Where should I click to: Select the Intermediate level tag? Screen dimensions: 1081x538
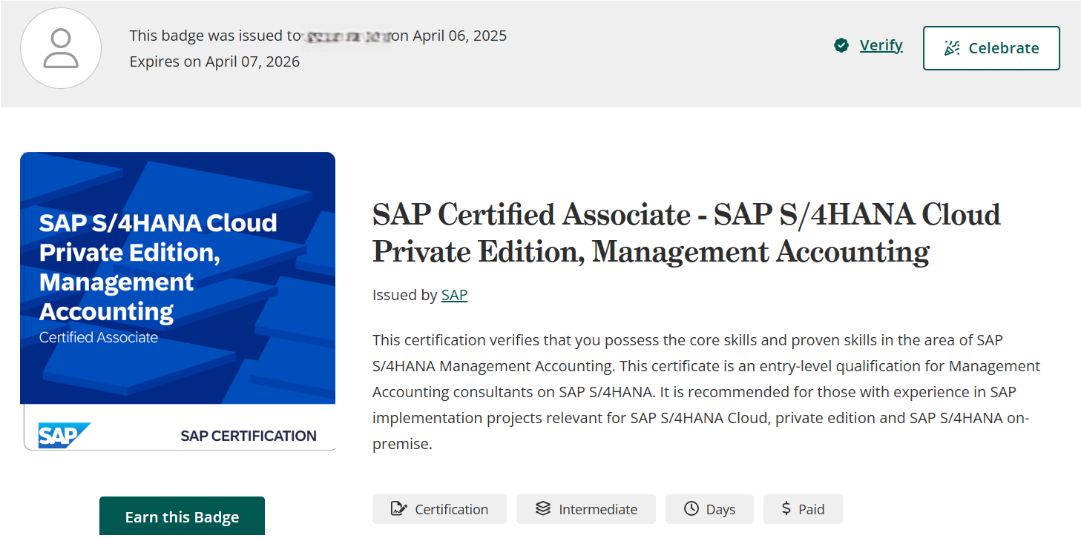[586, 509]
